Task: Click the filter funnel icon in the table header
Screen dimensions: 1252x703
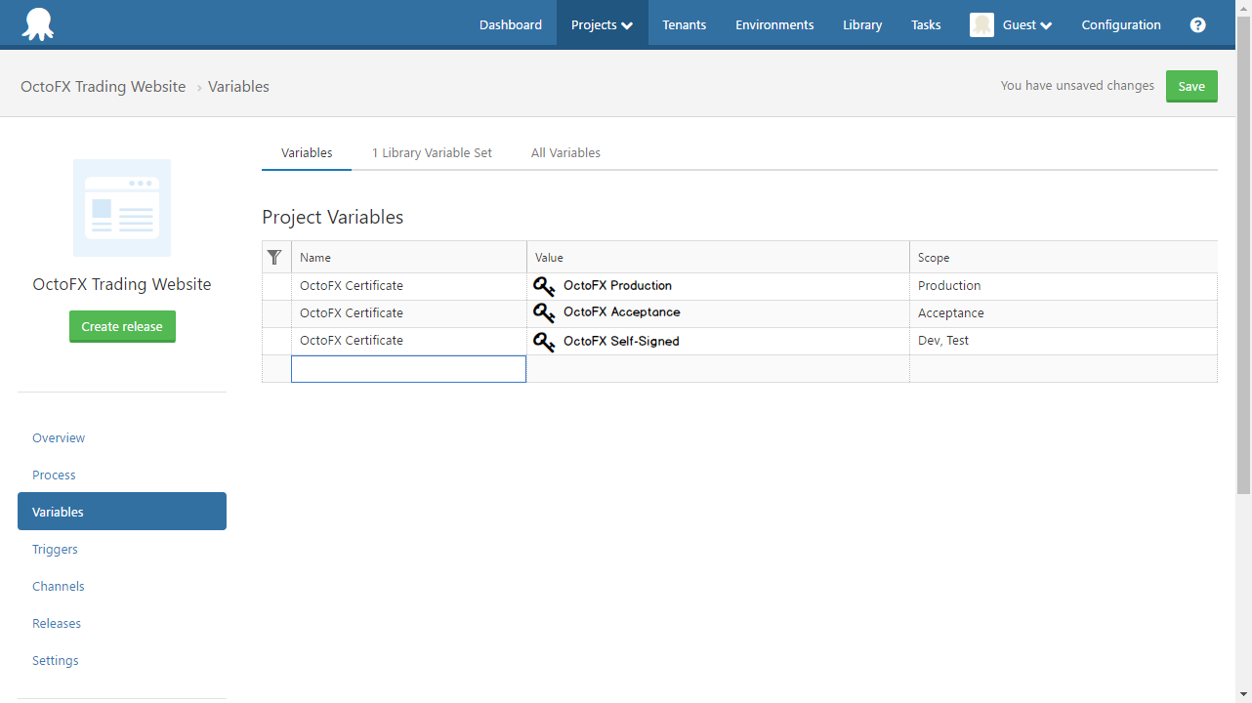Action: click(275, 257)
